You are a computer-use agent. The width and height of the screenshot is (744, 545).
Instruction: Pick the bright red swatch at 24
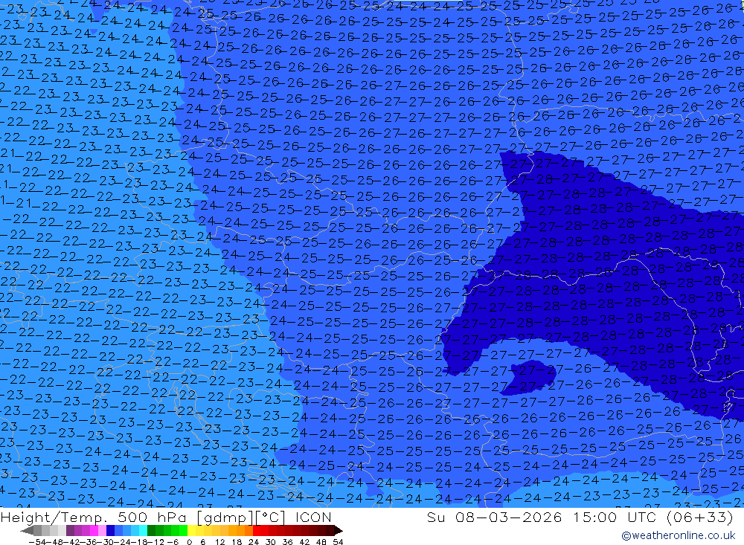pos(257,530)
